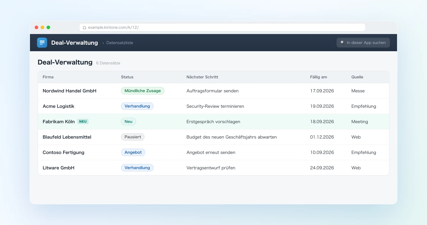Click 'Erstgespräch vorschlagen' cell

point(213,122)
